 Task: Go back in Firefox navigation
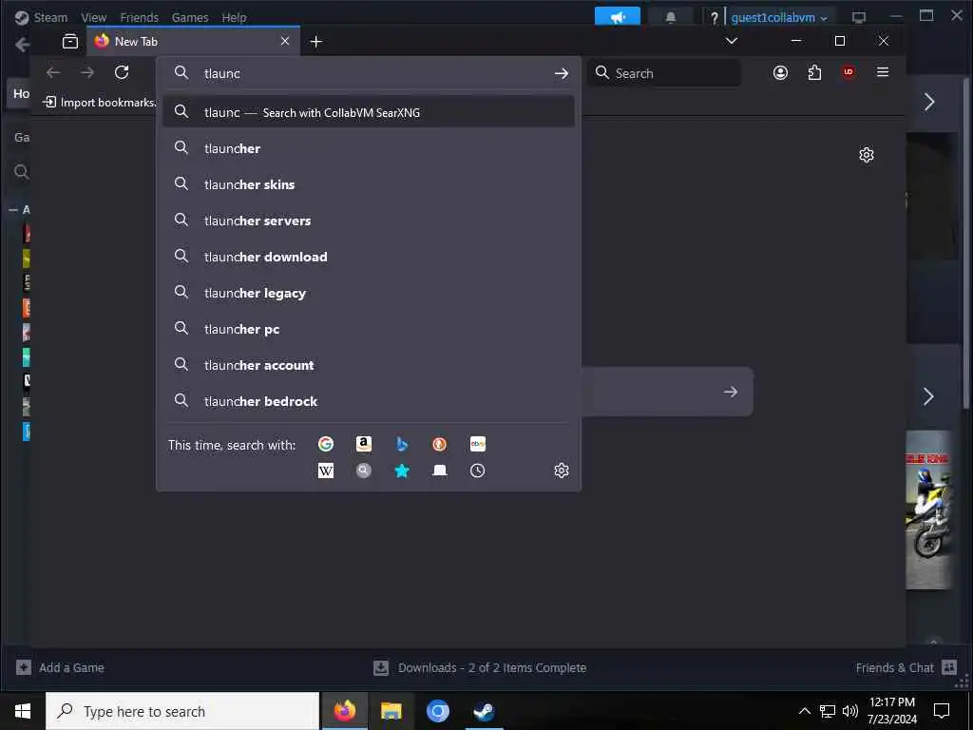pyautogui.click(x=53, y=72)
